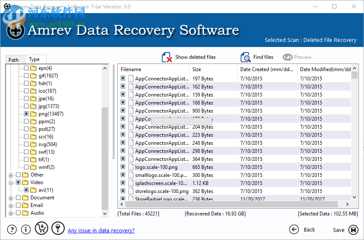Click the tree panel vertical scrollbar thumb
This screenshot has width=364, height=240.
(105, 158)
